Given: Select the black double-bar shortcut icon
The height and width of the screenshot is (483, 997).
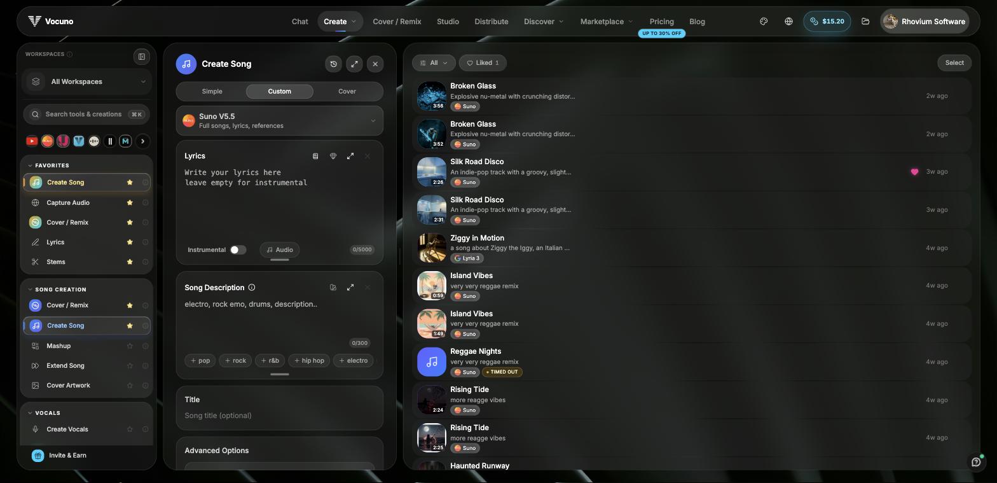Looking at the screenshot, I should click(110, 141).
